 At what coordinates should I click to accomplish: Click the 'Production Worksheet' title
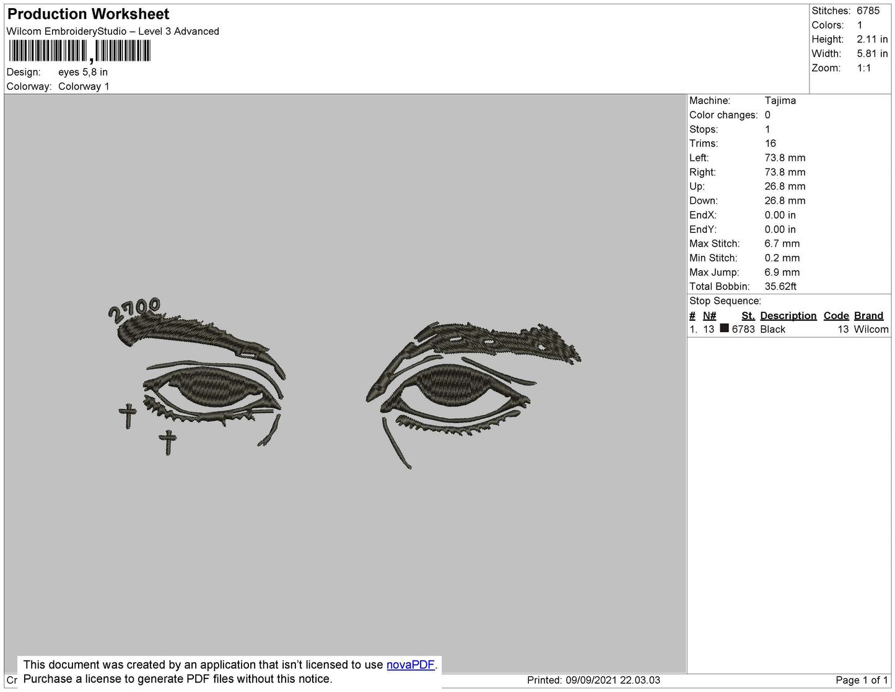click(x=88, y=14)
